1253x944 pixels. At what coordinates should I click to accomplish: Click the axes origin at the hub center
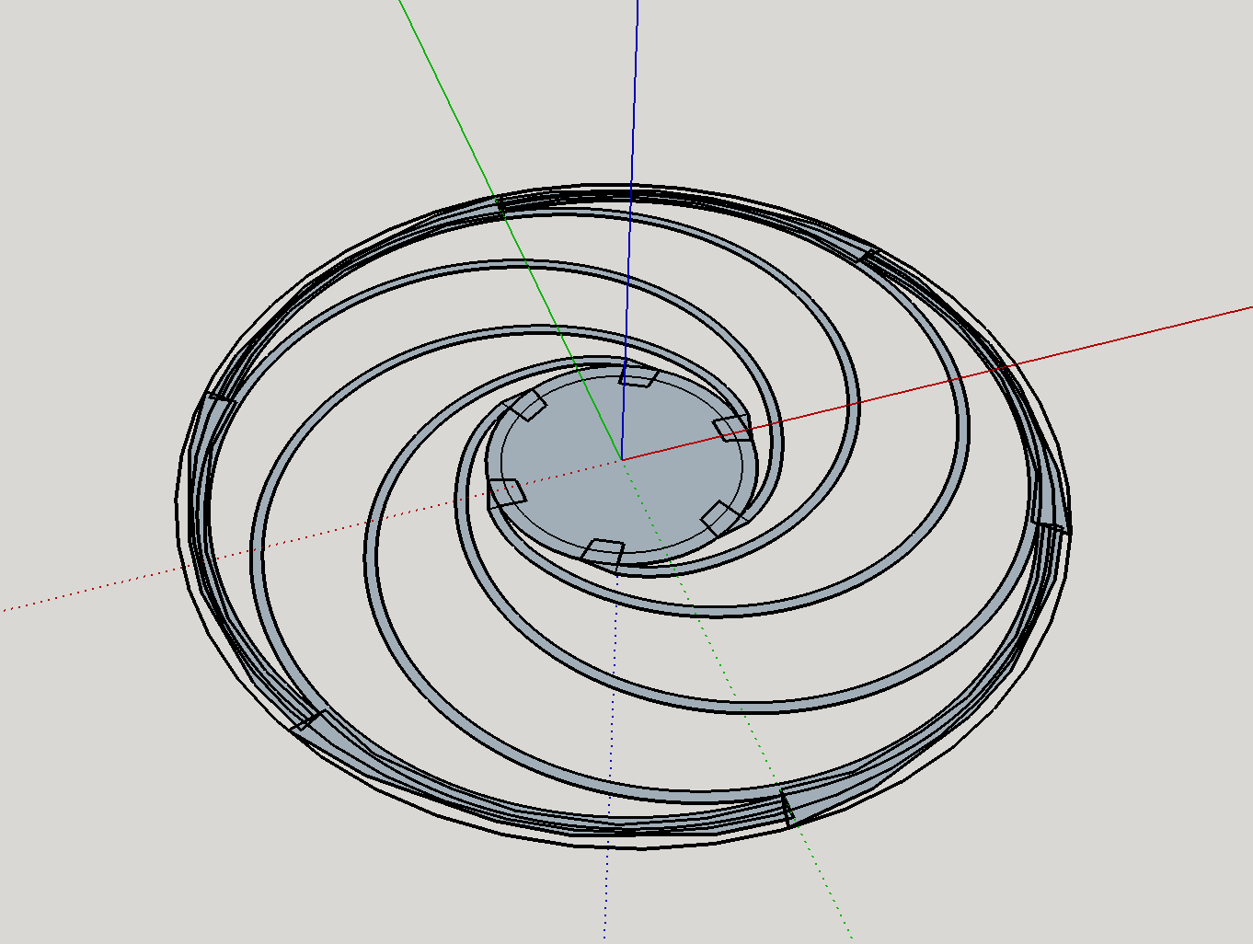pyautogui.click(x=622, y=459)
